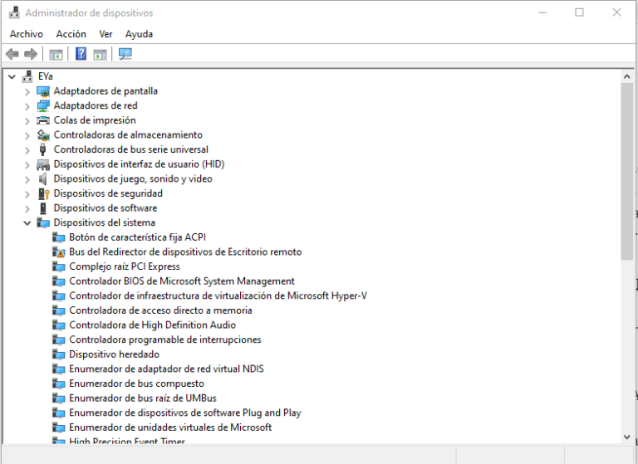Expand Dispositivos de seguridad

point(27,194)
